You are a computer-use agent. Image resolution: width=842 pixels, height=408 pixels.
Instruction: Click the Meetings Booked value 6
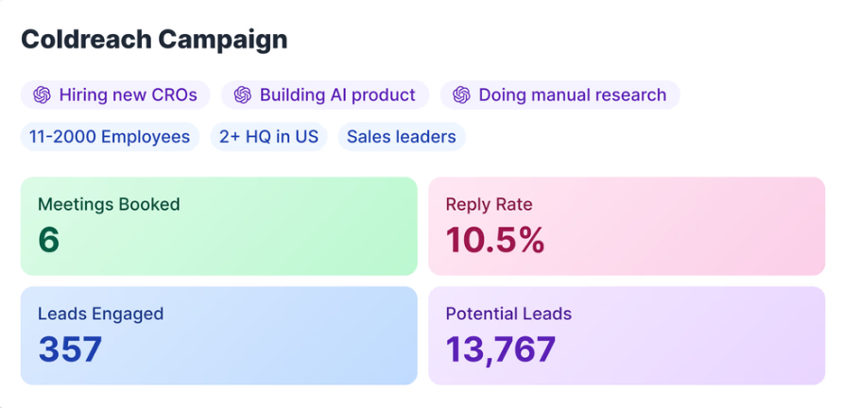48,240
